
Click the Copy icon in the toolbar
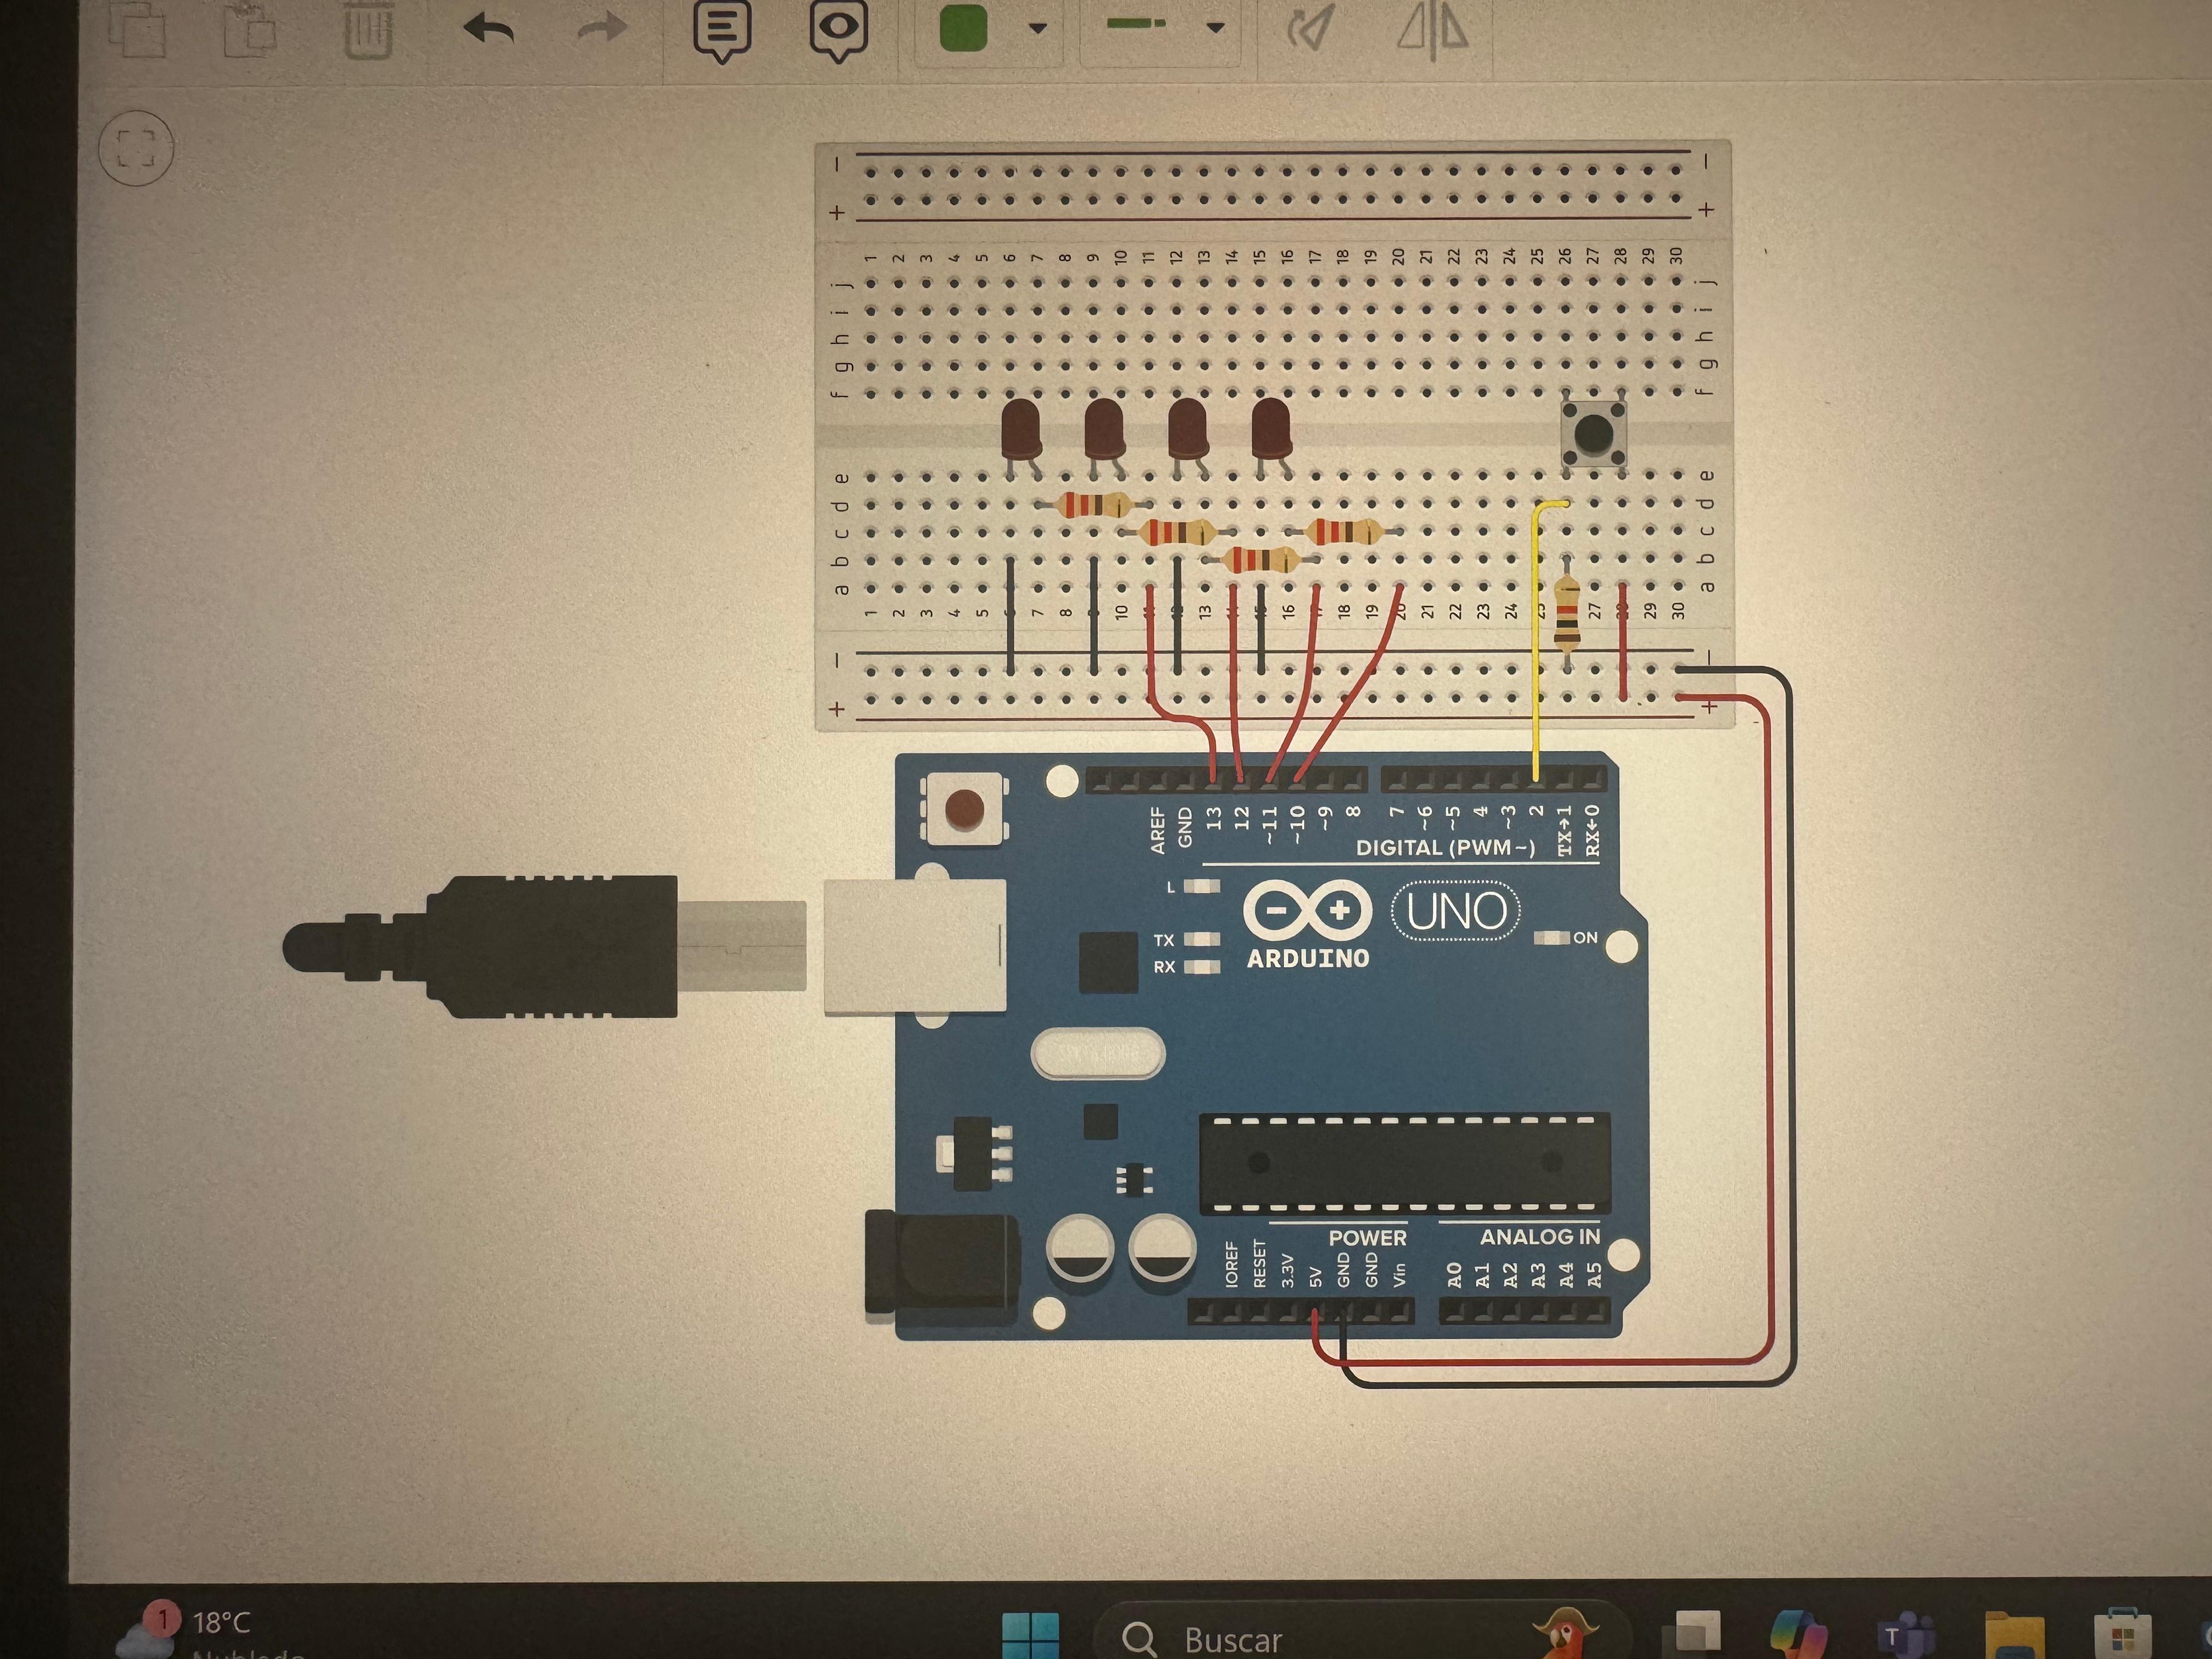pos(136,28)
